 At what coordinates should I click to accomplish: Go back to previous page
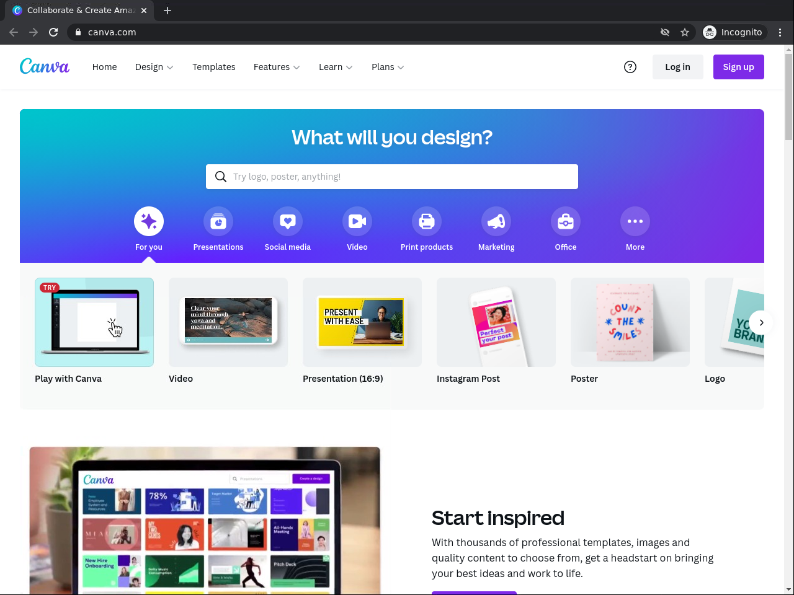tap(14, 32)
